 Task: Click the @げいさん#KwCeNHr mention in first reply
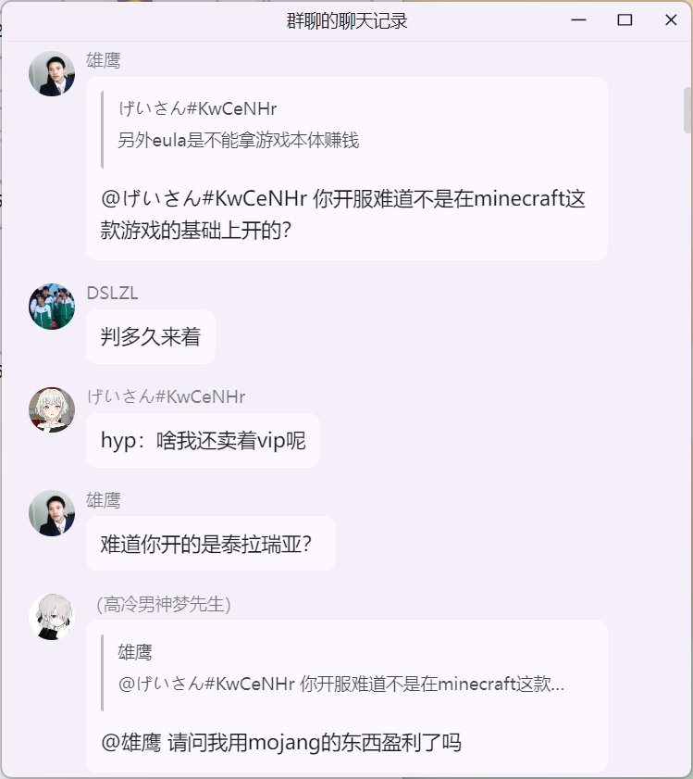pos(204,198)
